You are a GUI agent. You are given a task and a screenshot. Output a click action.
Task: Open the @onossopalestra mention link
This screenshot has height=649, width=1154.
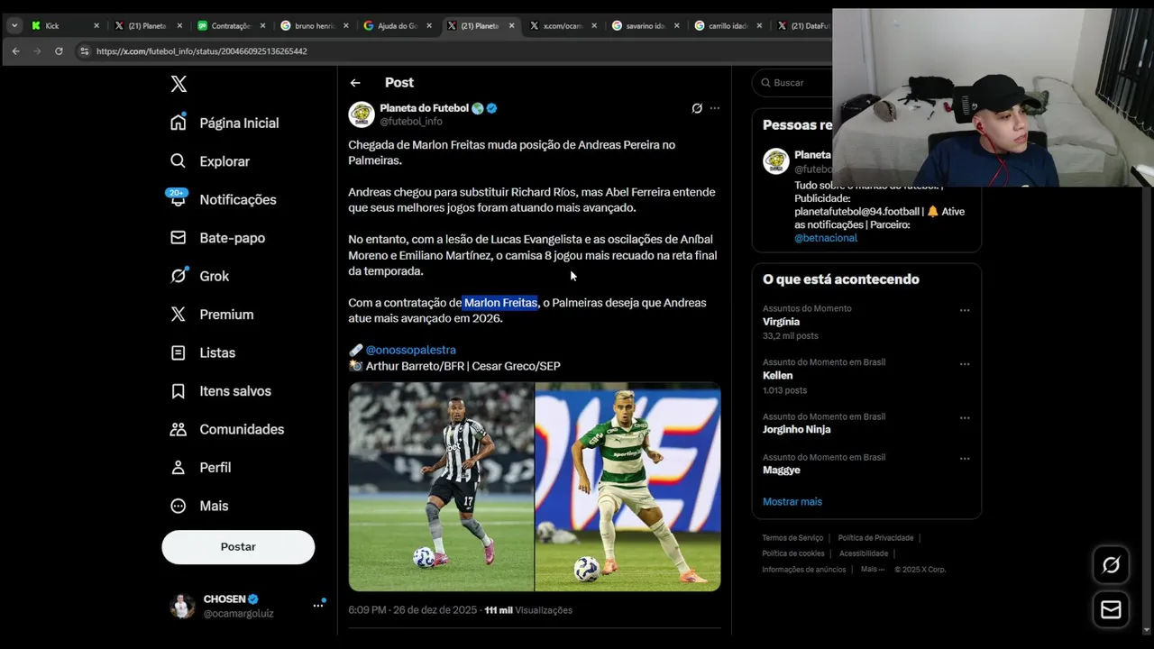click(411, 350)
